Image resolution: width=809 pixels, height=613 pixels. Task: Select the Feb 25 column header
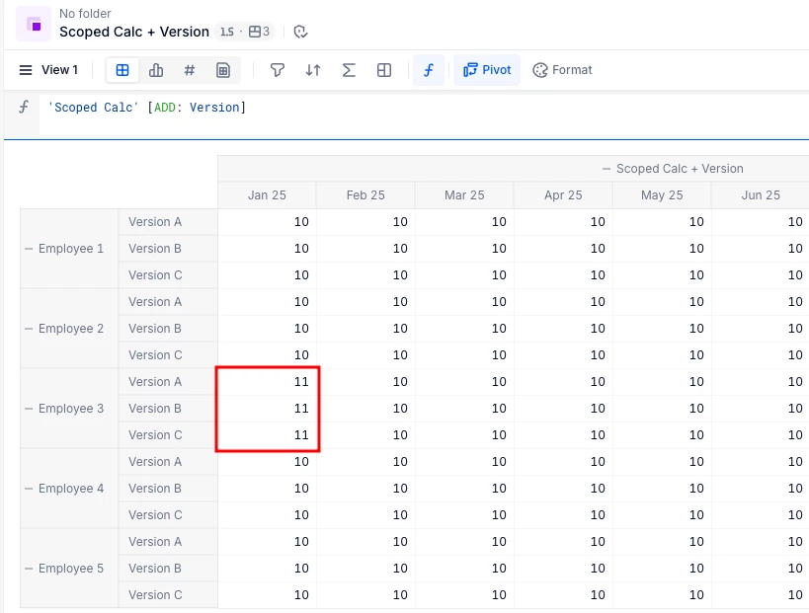(365, 195)
